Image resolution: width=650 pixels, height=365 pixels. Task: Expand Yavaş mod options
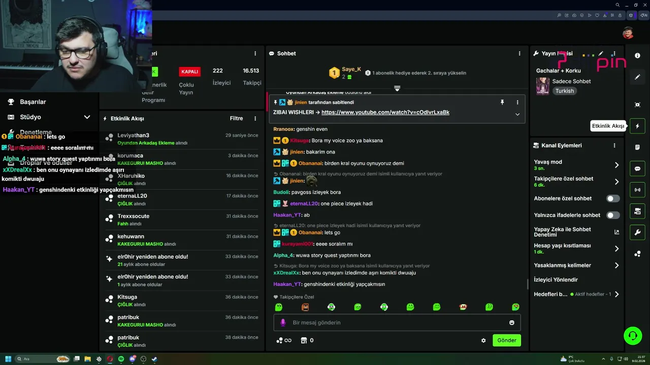[x=616, y=165]
